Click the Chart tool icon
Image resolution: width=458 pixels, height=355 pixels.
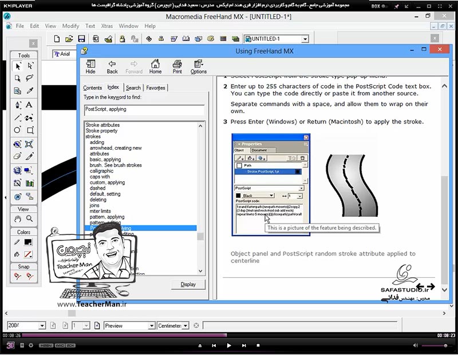tap(30, 183)
